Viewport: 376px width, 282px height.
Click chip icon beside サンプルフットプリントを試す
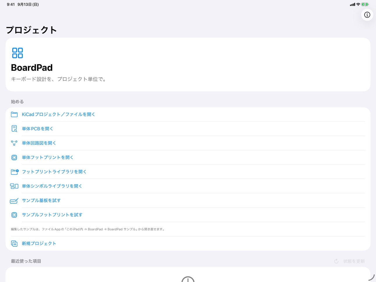14,215
